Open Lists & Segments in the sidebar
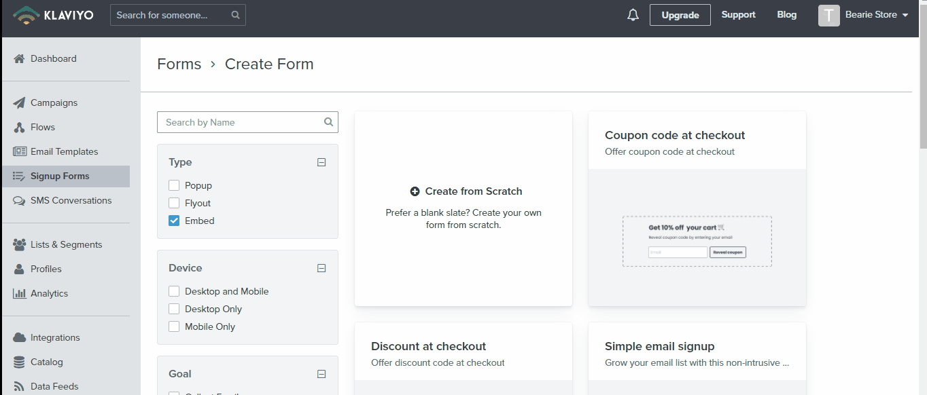This screenshot has width=927, height=395. 66,244
